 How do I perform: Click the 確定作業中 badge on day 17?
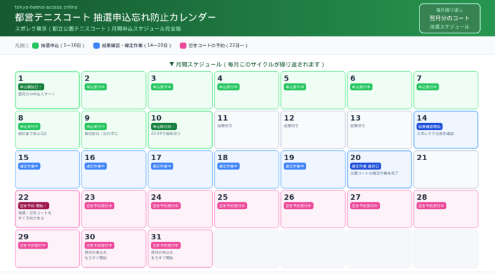[x=162, y=166]
